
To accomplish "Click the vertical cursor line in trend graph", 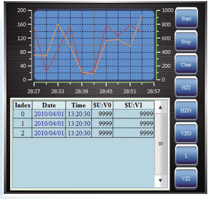I will 94,45.
